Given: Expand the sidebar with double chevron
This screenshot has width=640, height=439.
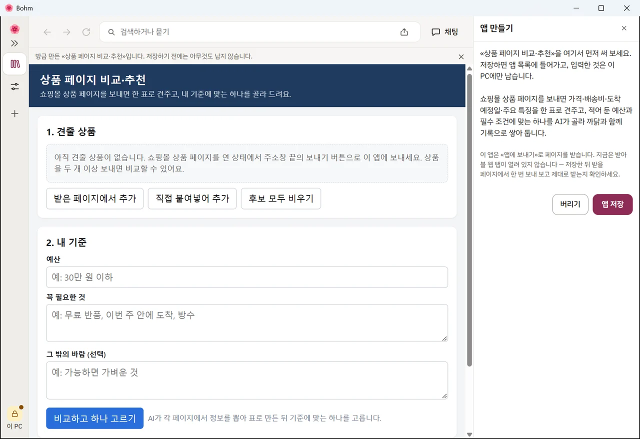Looking at the screenshot, I should (x=14, y=43).
